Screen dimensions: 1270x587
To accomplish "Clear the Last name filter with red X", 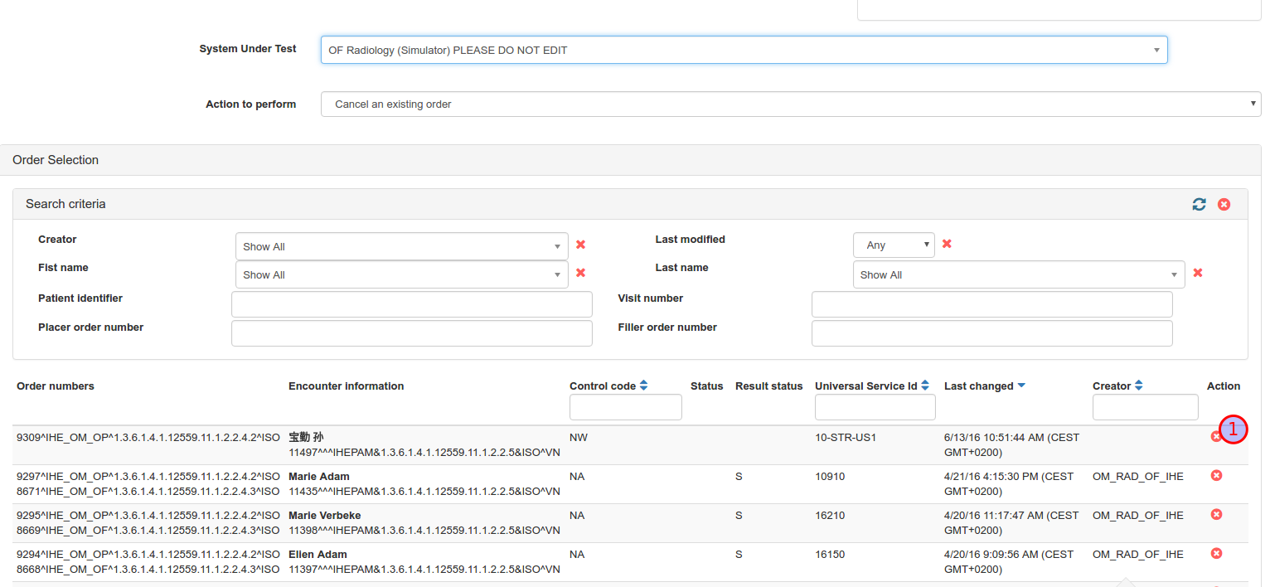I will tap(1197, 273).
